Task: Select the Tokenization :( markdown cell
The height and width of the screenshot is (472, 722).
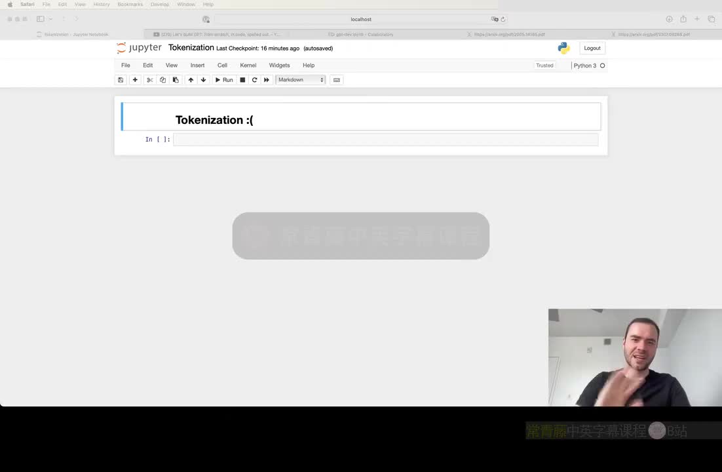Action: (x=361, y=117)
